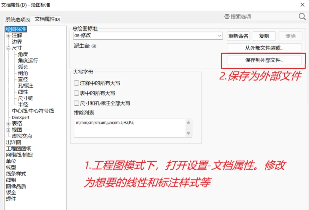This screenshot has width=309, height=210.
Task: Collapse the 尺寸 tree node
Action: point(8,48)
